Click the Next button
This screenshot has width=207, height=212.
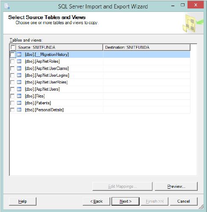(126, 201)
